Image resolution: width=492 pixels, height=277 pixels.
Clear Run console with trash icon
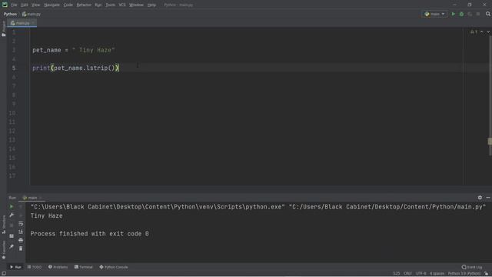click(x=21, y=249)
